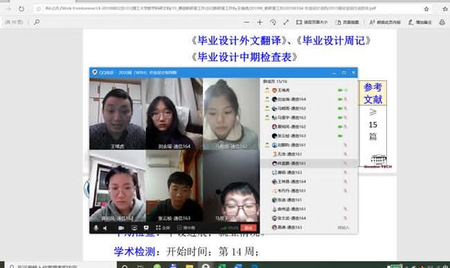Click the screen share icon in call toolbar

click(x=146, y=228)
